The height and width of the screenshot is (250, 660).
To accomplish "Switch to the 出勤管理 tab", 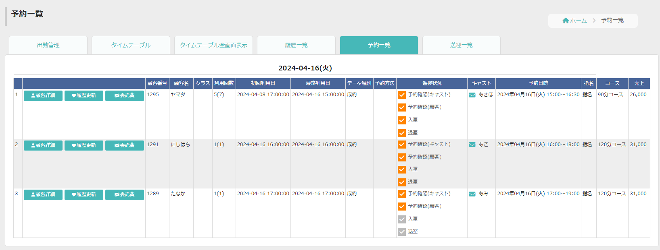I will click(48, 45).
